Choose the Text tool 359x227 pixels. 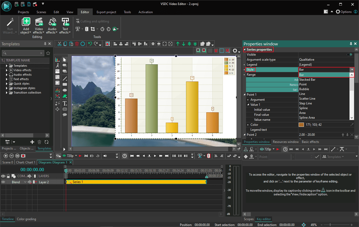point(65,103)
